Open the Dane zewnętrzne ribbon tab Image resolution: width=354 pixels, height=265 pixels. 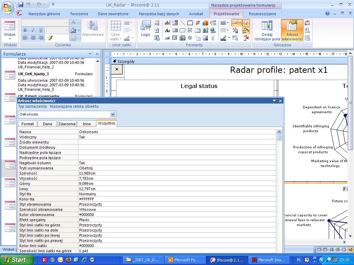click(x=113, y=14)
